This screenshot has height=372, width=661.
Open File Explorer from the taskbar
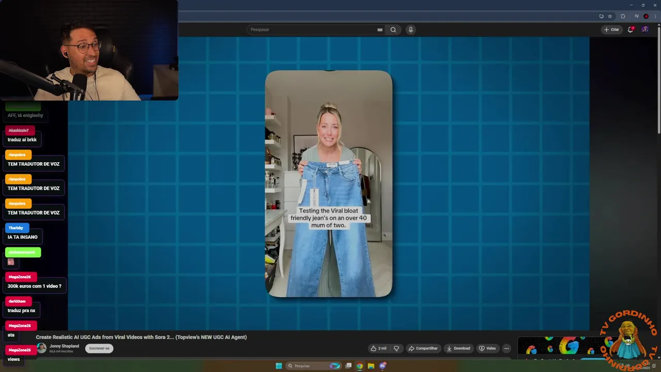(x=371, y=366)
